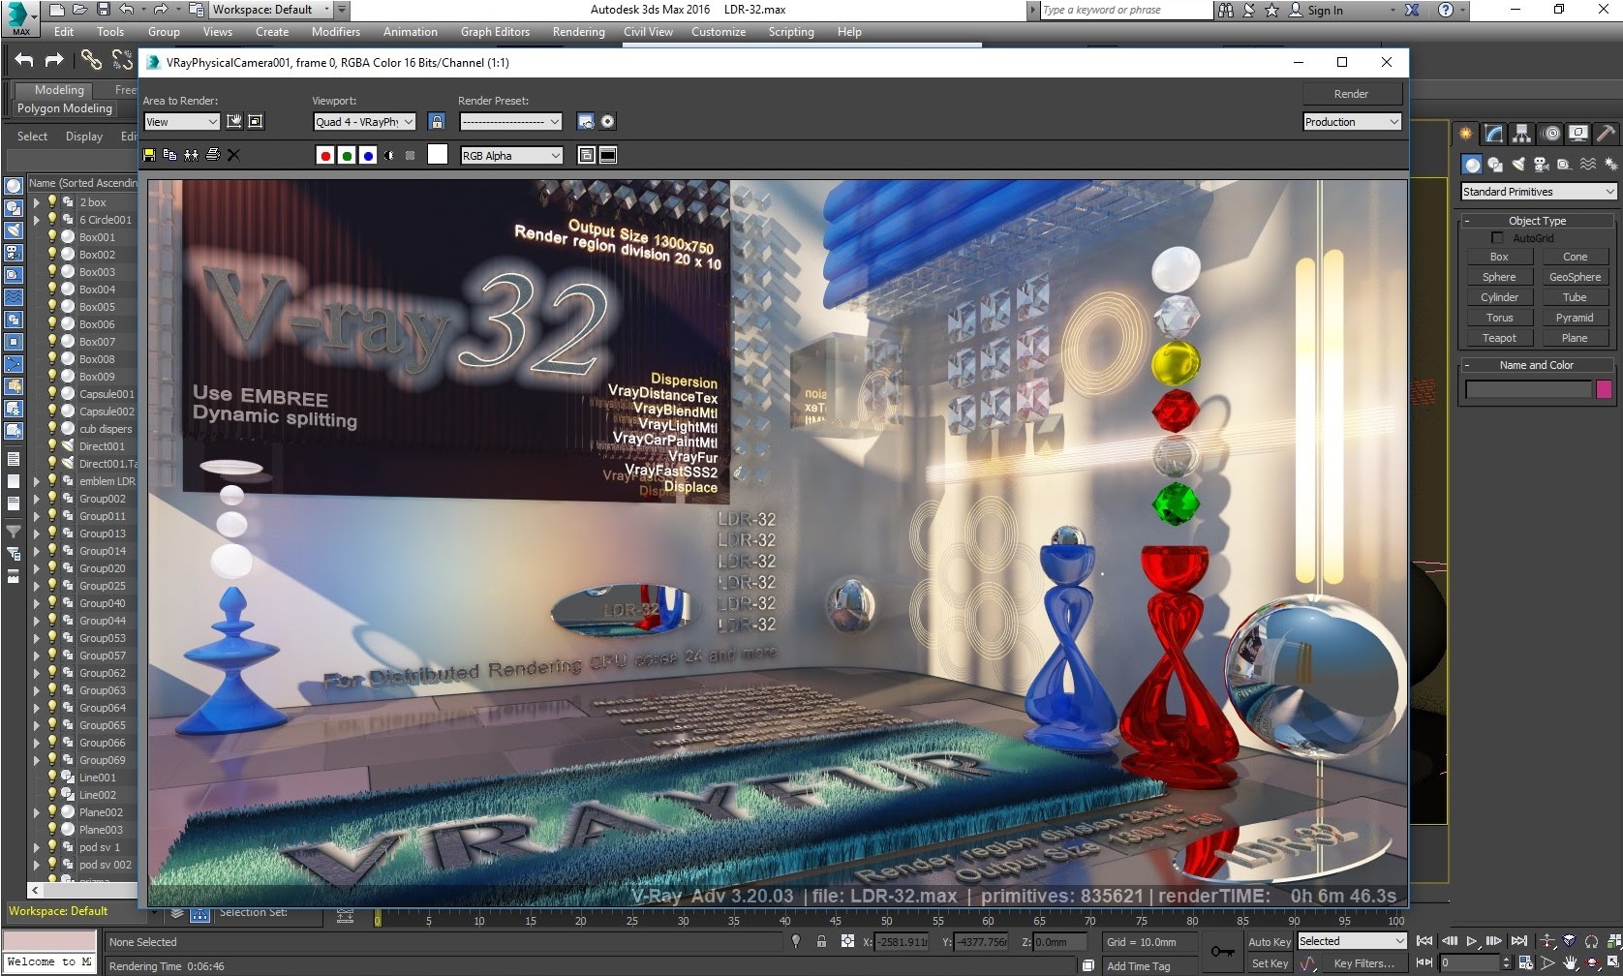Click the Select and Link chain icon
The width and height of the screenshot is (1623, 976).
91,60
